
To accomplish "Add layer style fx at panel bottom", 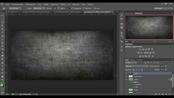I will pyautogui.click(x=152, y=94).
